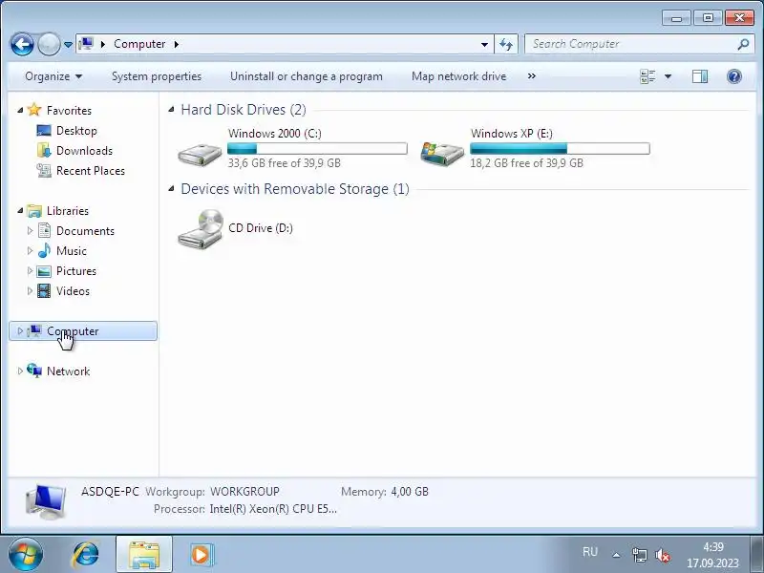Viewport: 764px width, 573px height.
Task: Change your view icon button
Action: (x=647, y=76)
